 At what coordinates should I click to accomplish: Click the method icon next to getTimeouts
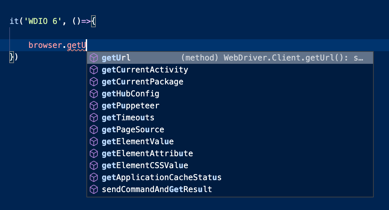(94, 118)
